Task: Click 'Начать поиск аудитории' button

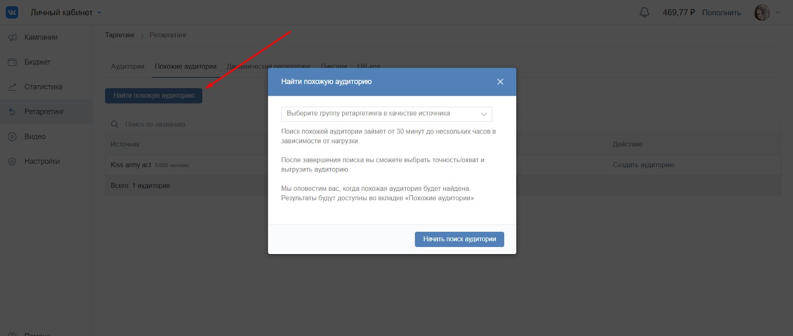Action: click(459, 239)
